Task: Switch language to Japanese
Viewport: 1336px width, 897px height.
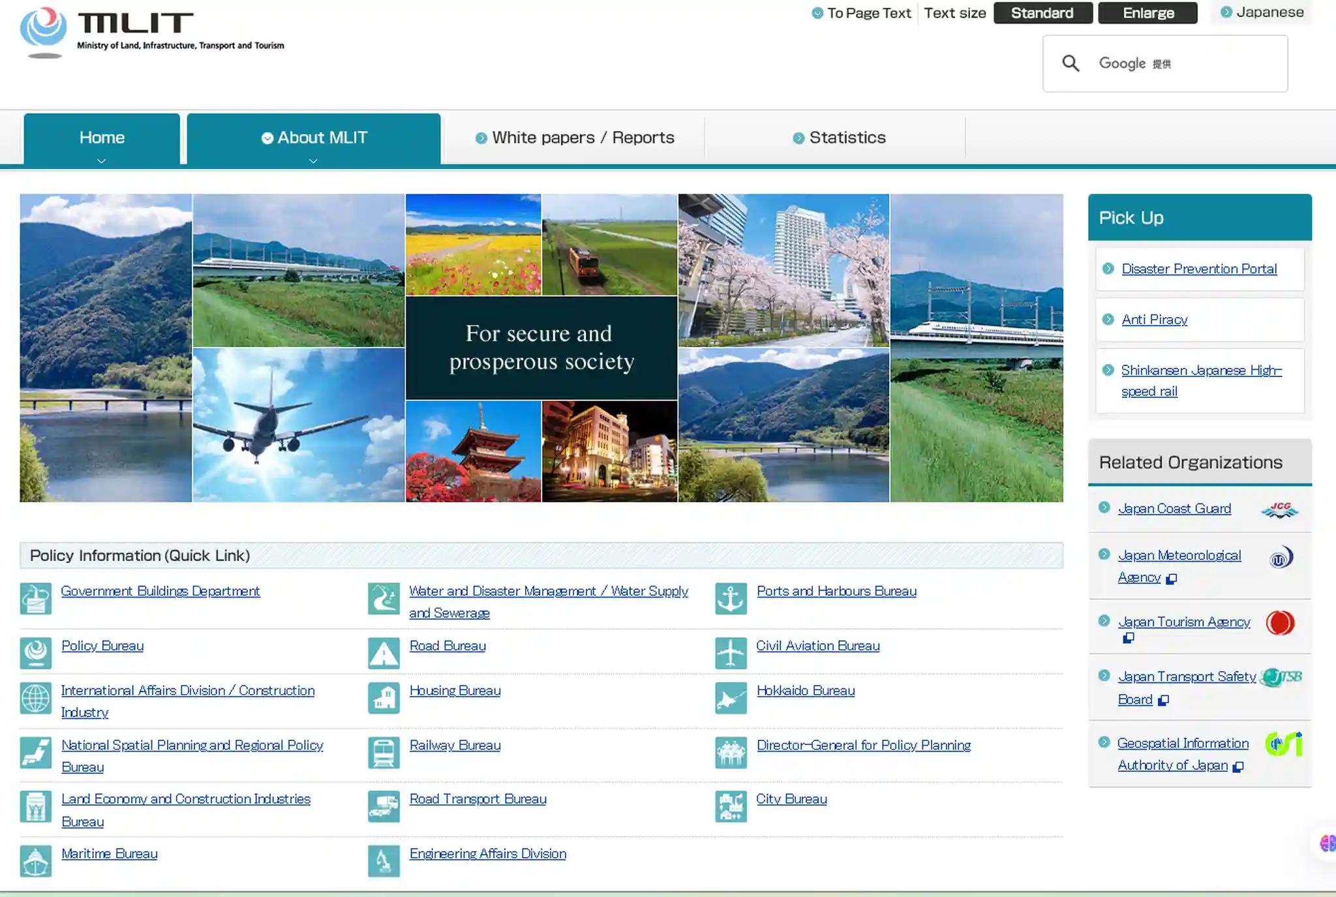Action: 1262,12
